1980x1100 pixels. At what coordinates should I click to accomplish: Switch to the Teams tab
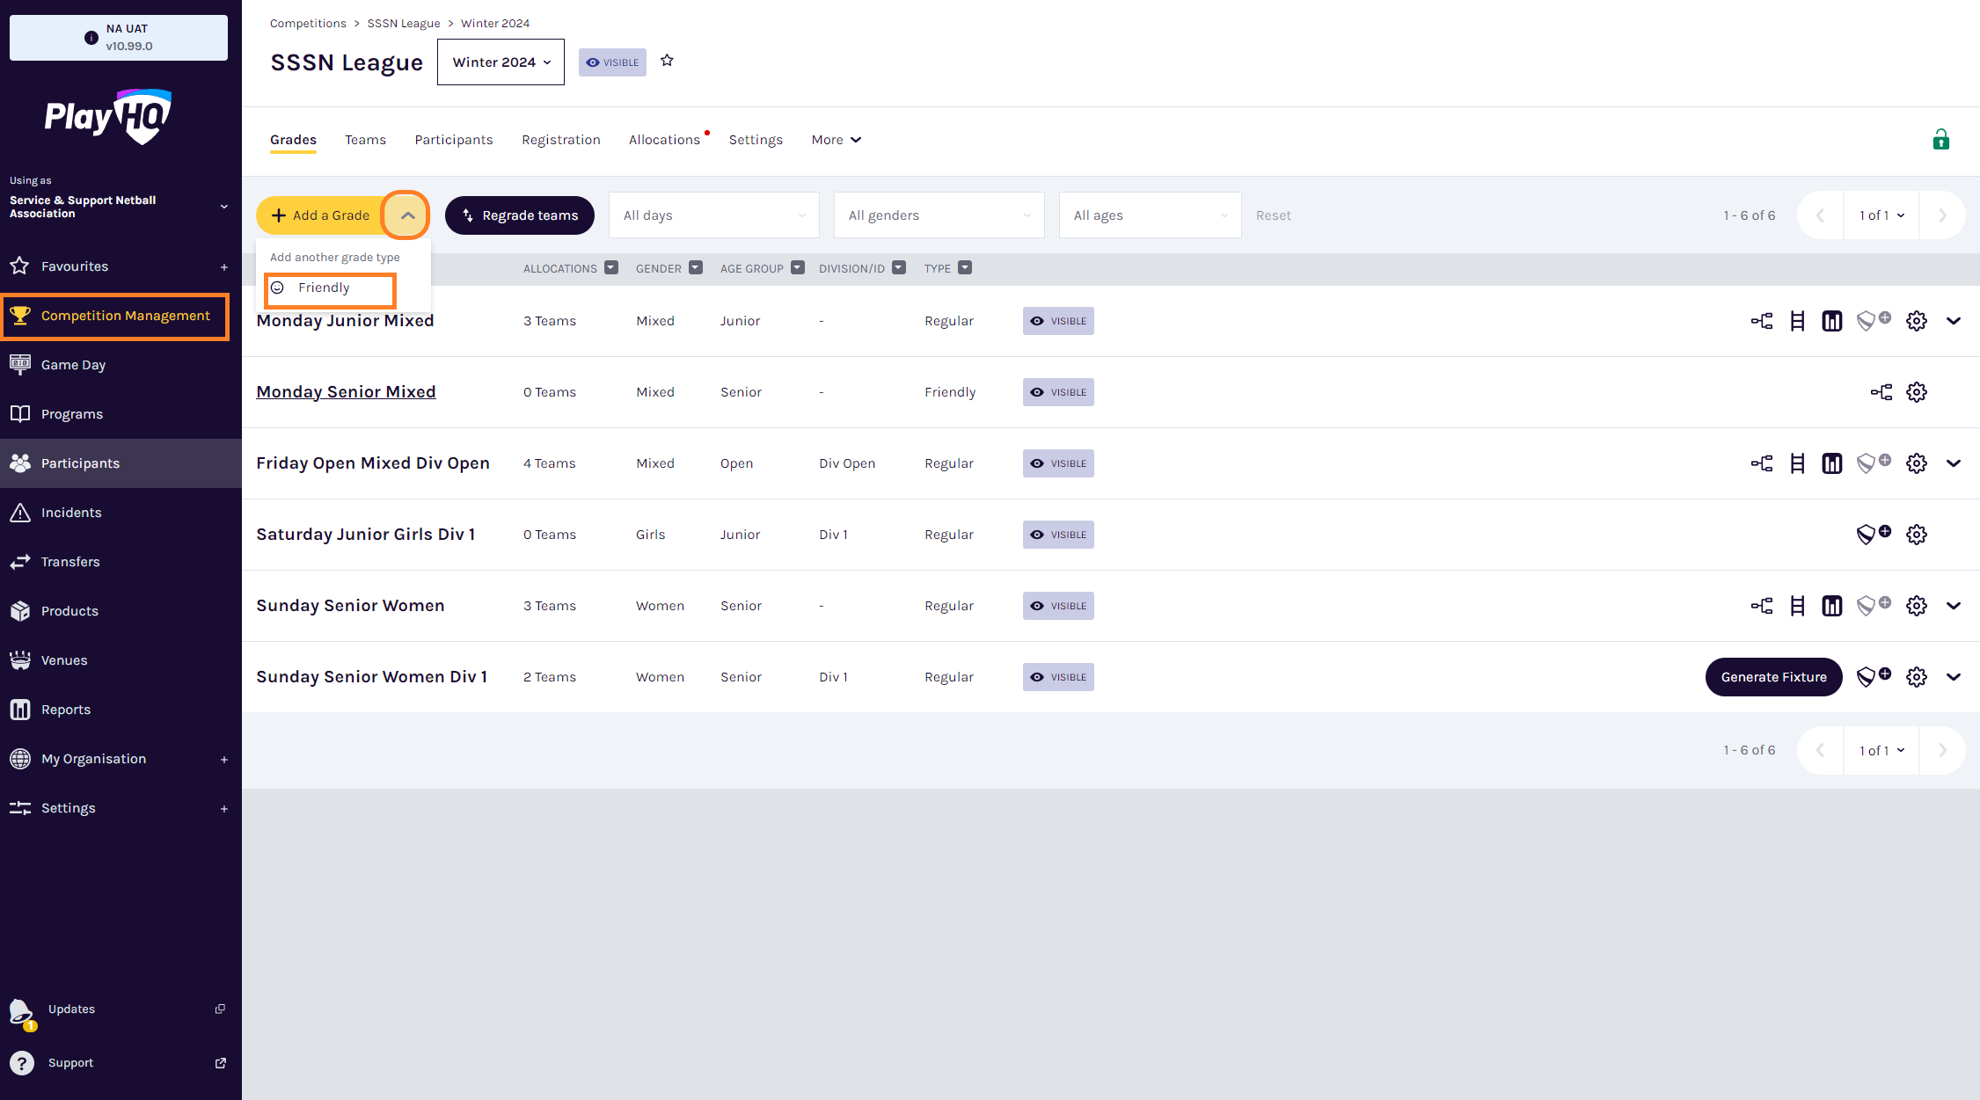[365, 140]
